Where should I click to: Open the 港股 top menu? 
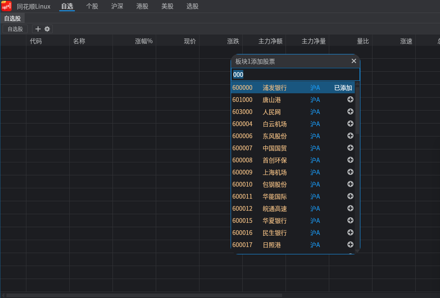pos(142,6)
